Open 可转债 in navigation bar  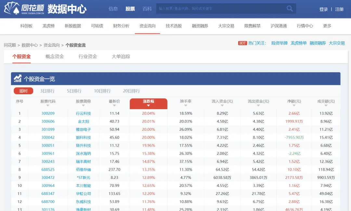(x=97, y=26)
